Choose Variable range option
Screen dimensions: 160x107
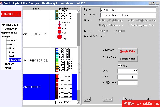click(x=114, y=31)
